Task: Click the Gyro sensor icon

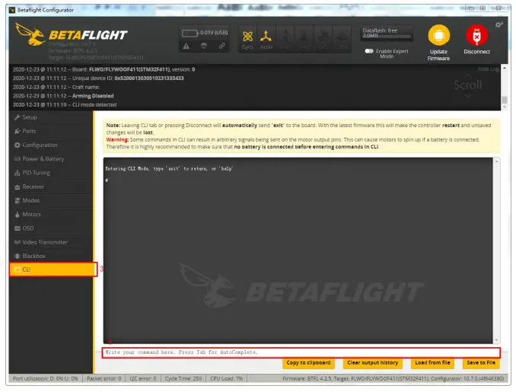Action: [x=247, y=37]
